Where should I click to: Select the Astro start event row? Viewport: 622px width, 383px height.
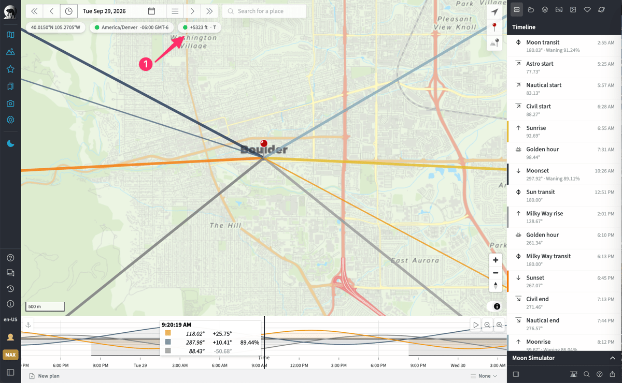(564, 67)
